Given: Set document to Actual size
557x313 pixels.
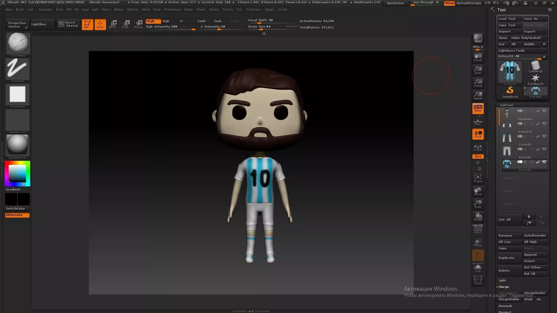Looking at the screenshot, I should tap(478, 83).
